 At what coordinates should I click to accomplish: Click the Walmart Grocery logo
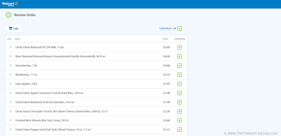pos(10,4)
